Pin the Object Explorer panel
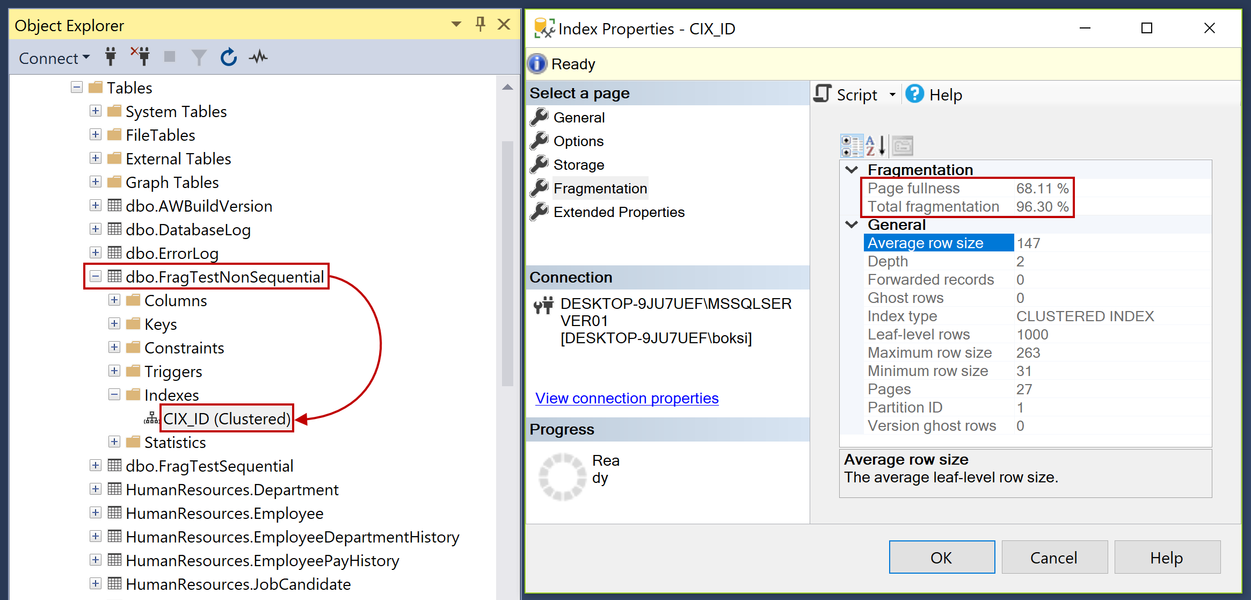This screenshot has width=1251, height=600. pos(480,24)
